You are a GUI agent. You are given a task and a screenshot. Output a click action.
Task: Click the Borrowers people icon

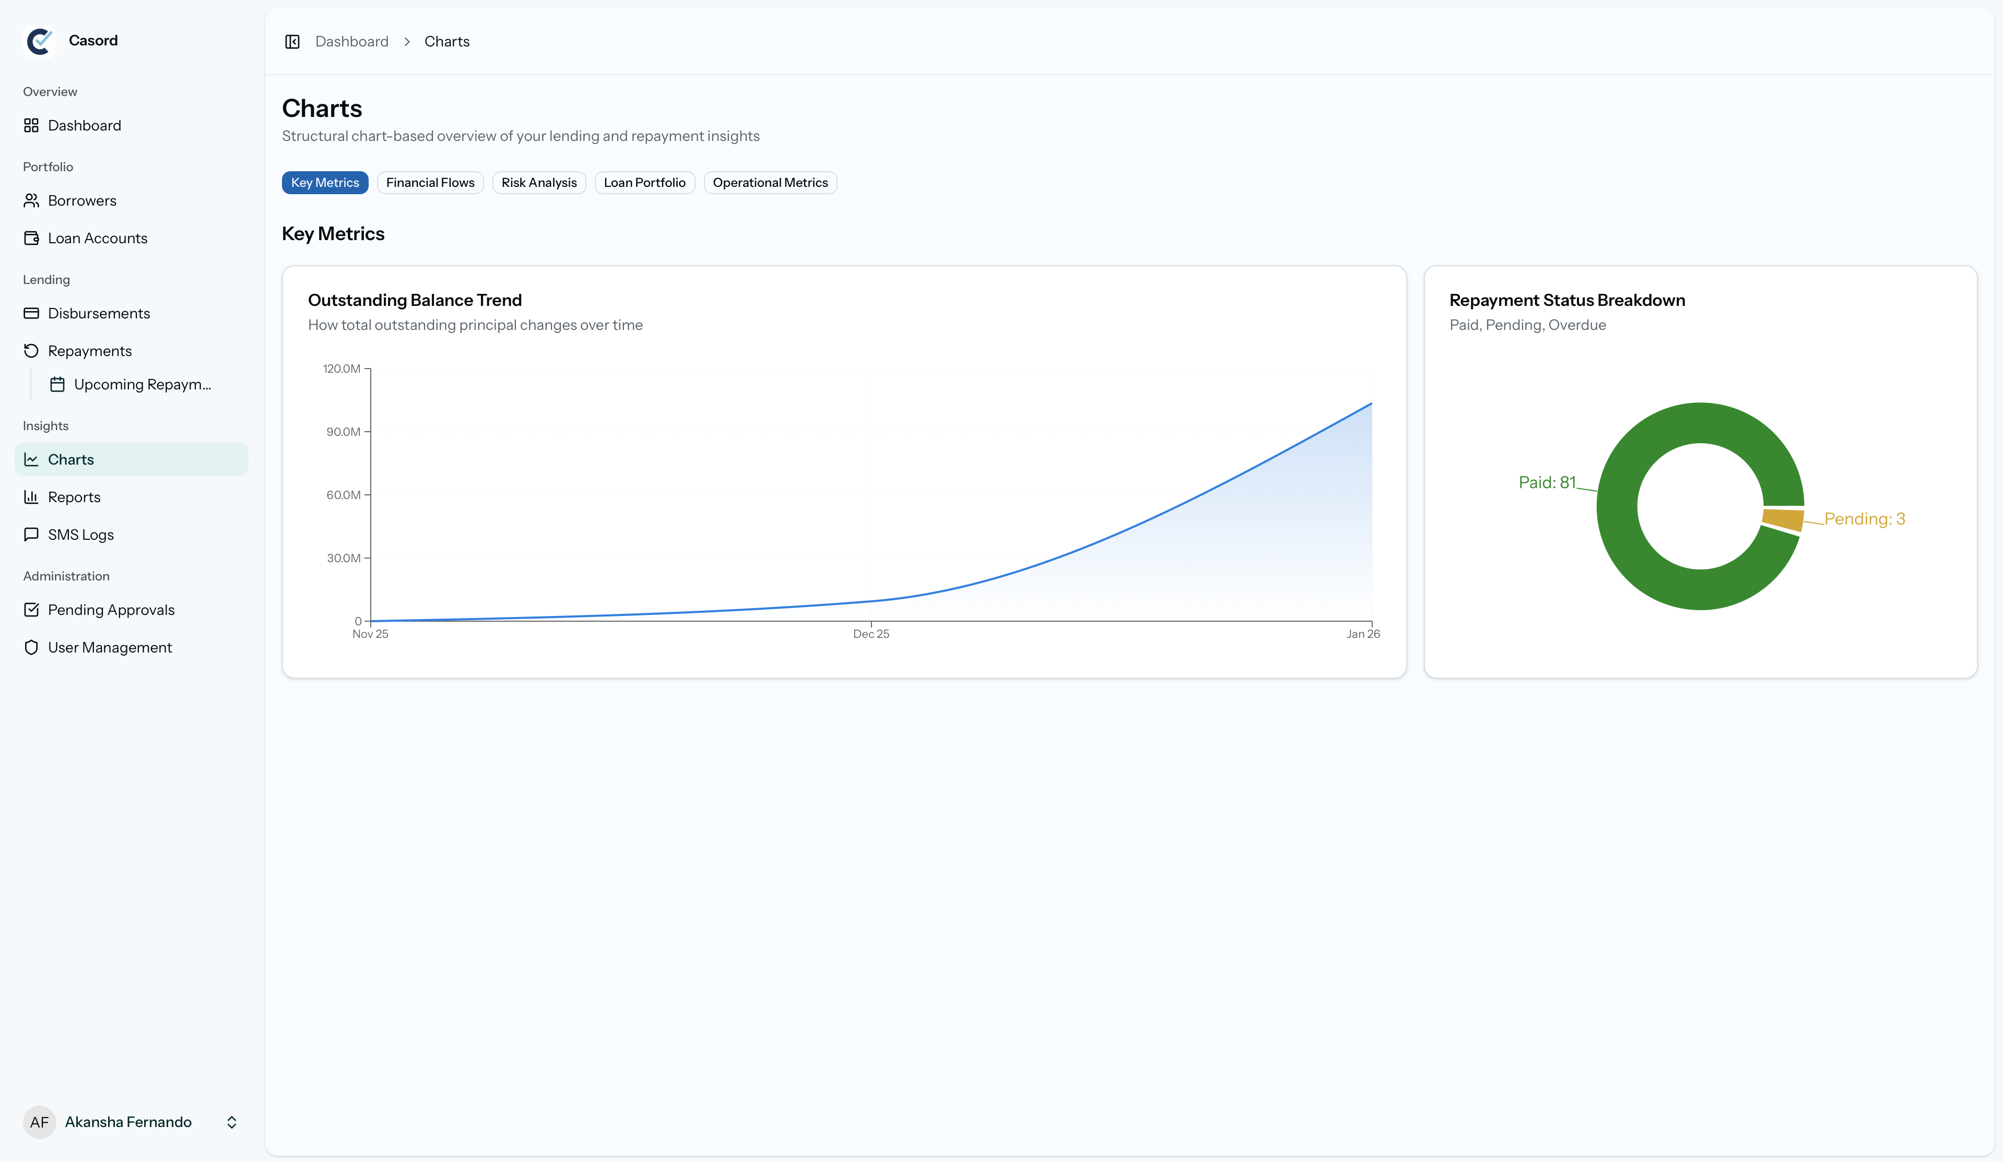pyautogui.click(x=31, y=200)
